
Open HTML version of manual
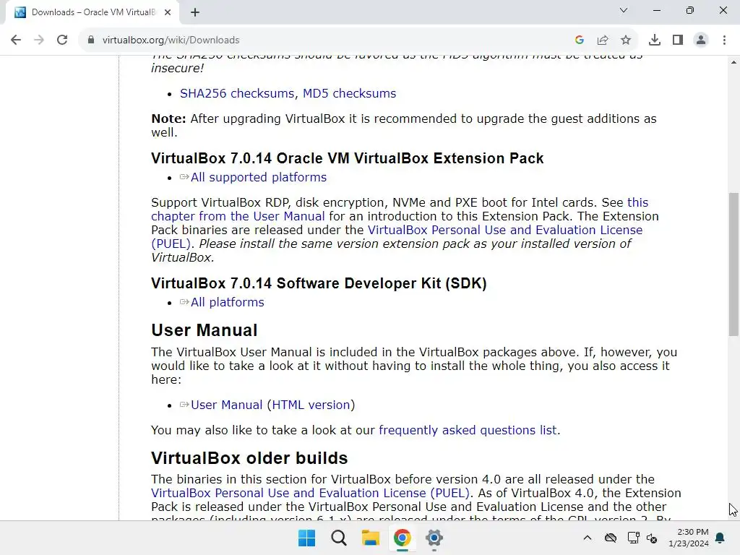pos(311,405)
